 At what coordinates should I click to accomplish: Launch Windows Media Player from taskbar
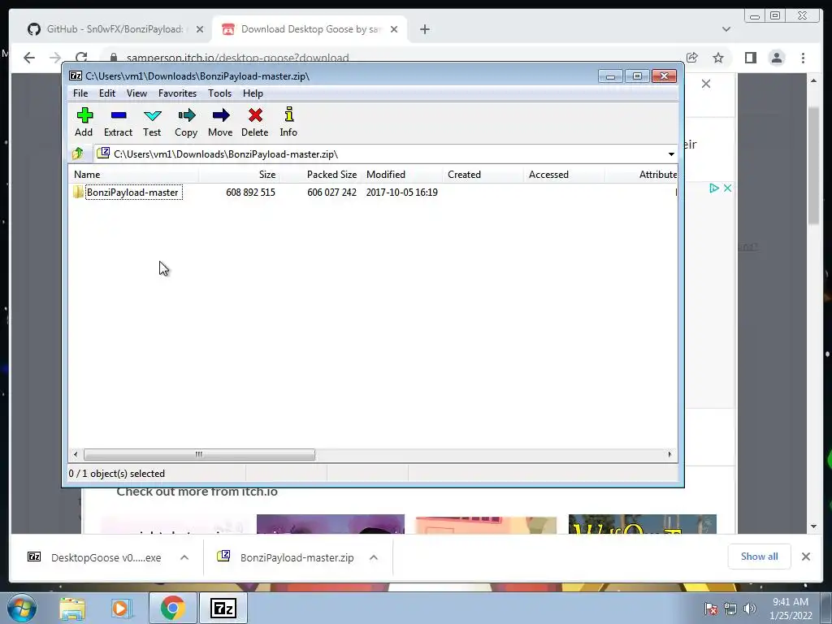click(x=122, y=609)
